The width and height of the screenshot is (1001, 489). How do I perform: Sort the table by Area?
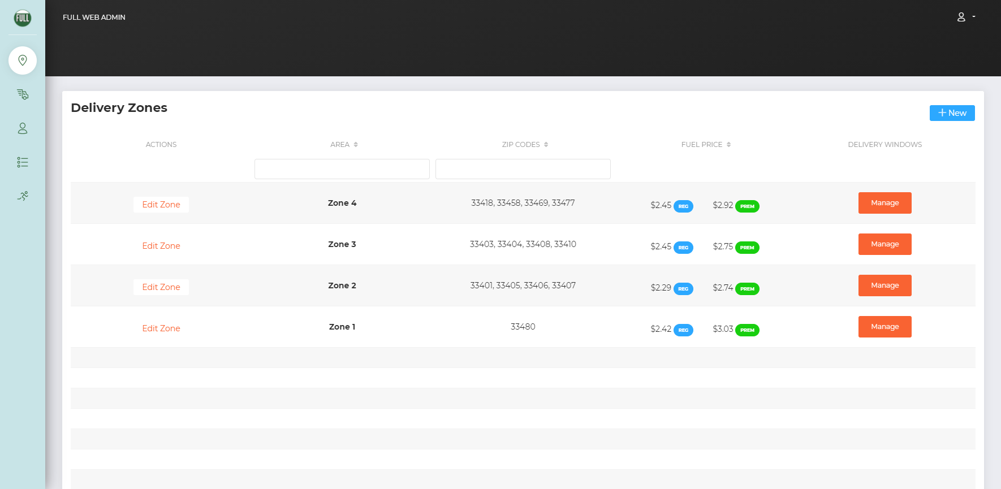(x=344, y=145)
